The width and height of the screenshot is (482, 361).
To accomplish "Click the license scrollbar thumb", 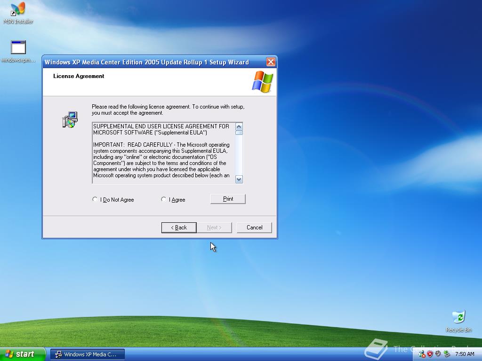I will (239, 133).
